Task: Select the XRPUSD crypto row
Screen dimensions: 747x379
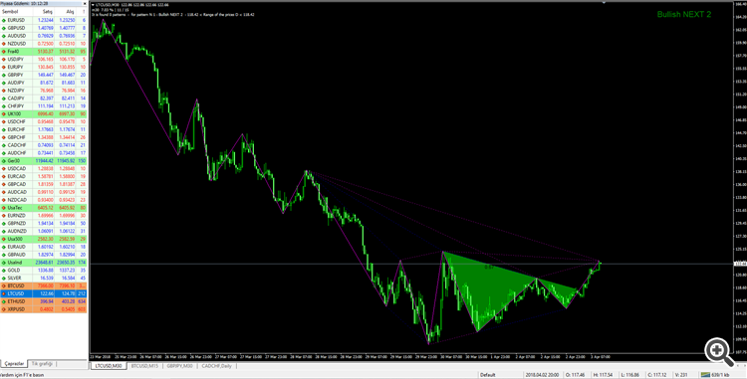Action: point(44,309)
